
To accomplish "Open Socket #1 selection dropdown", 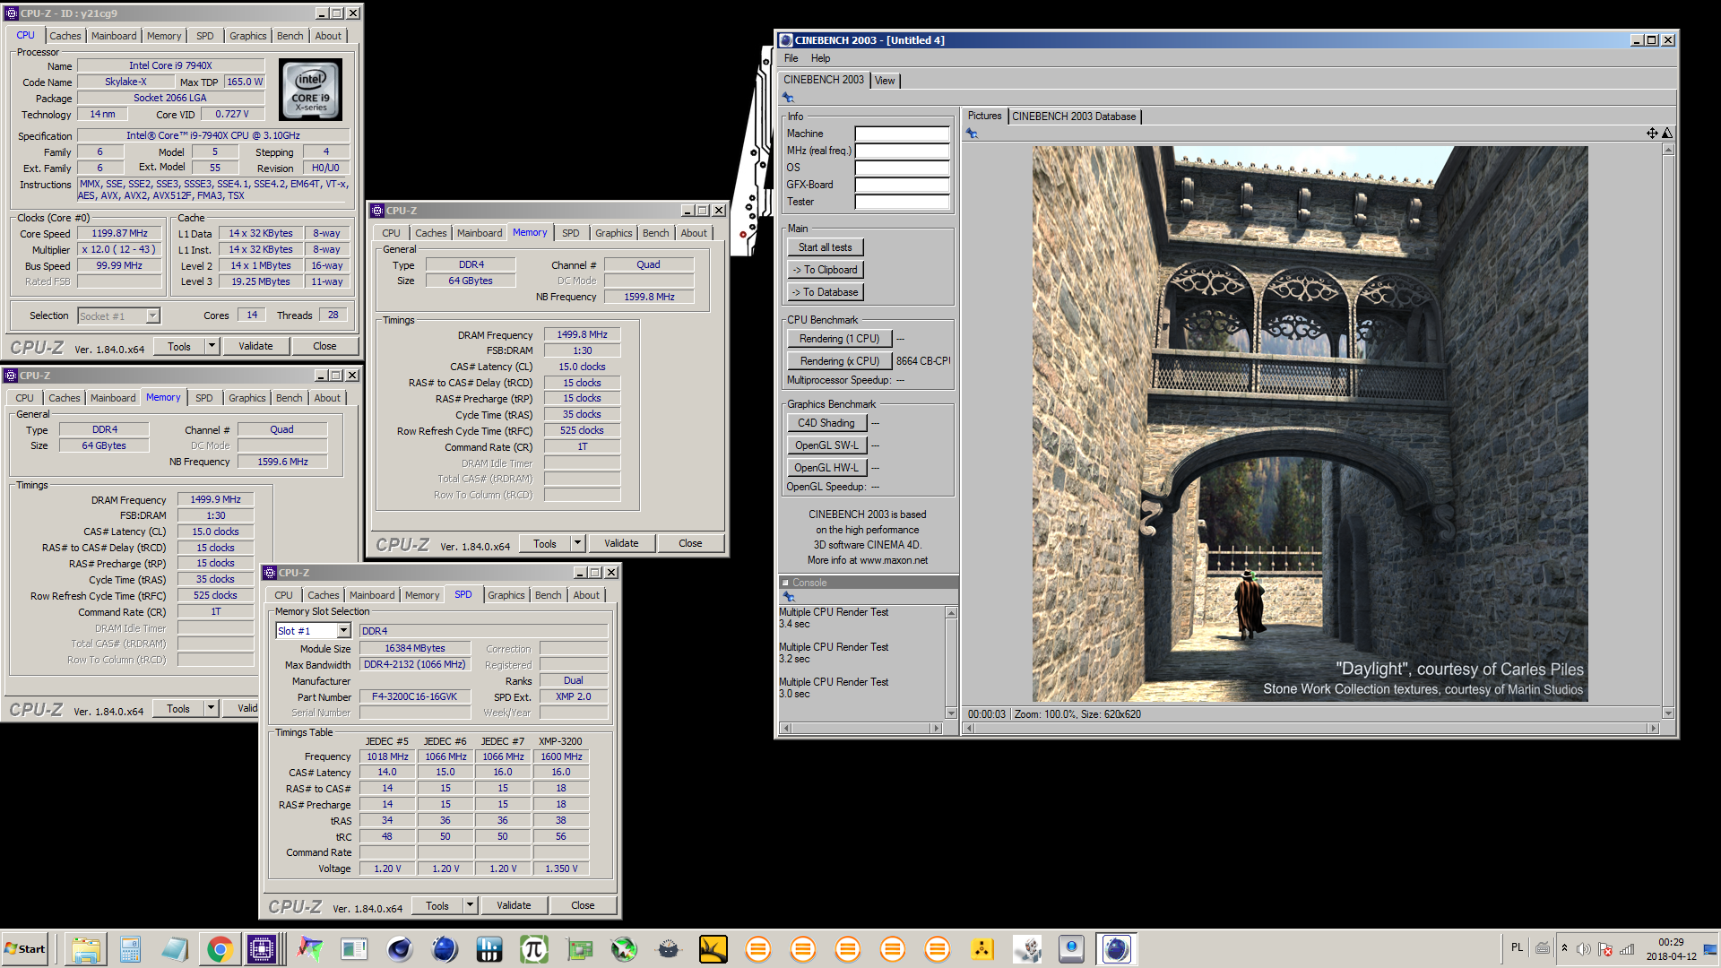I will pos(152,315).
